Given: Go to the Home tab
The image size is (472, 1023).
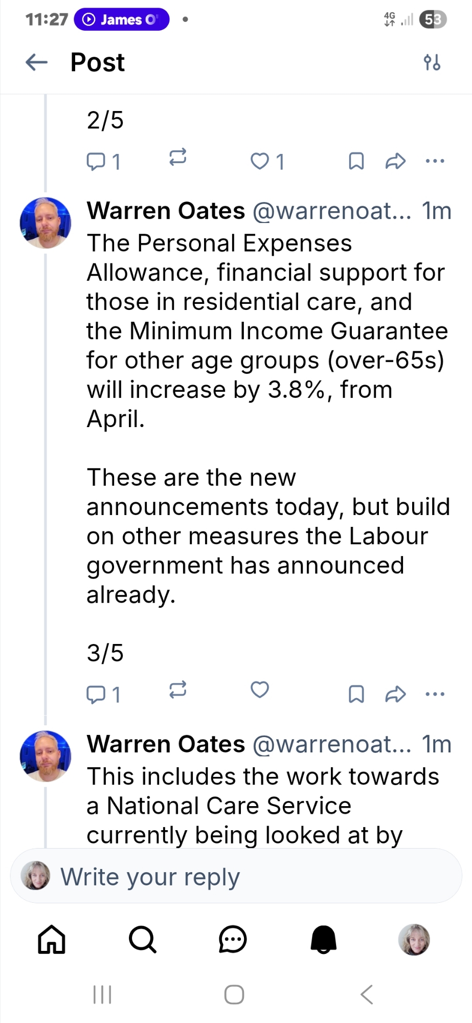Looking at the screenshot, I should (x=52, y=940).
